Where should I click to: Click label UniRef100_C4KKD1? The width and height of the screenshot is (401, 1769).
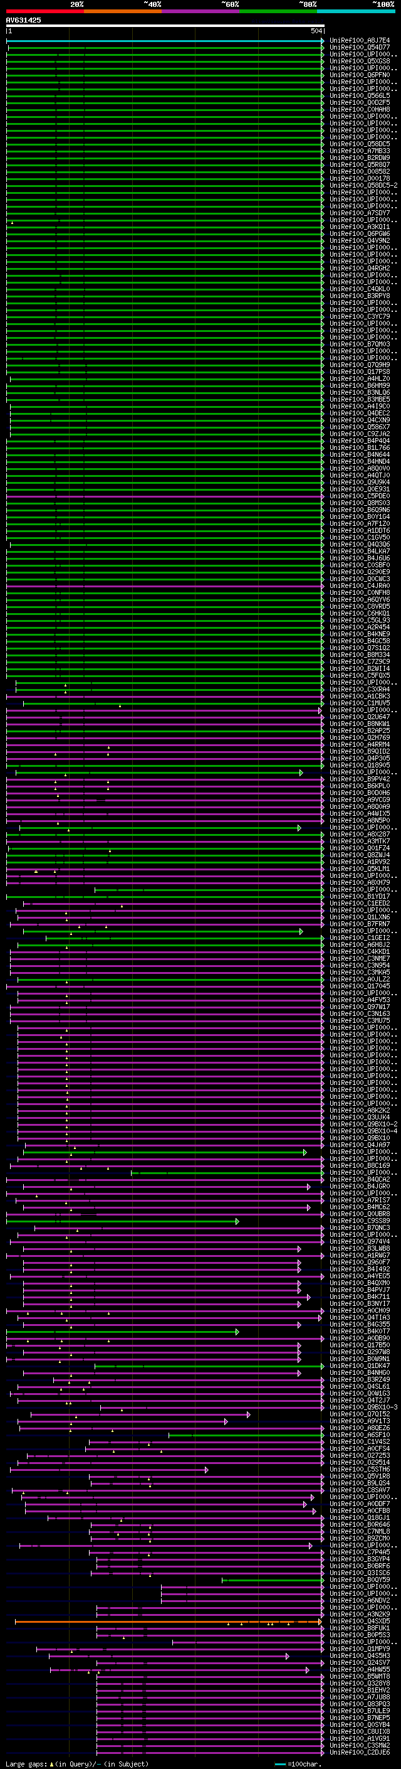tap(360, 952)
